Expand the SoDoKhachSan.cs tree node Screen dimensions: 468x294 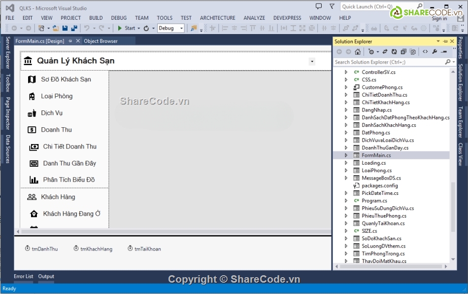tap(346, 238)
